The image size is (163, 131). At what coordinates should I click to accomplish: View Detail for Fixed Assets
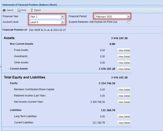click(x=124, y=50)
